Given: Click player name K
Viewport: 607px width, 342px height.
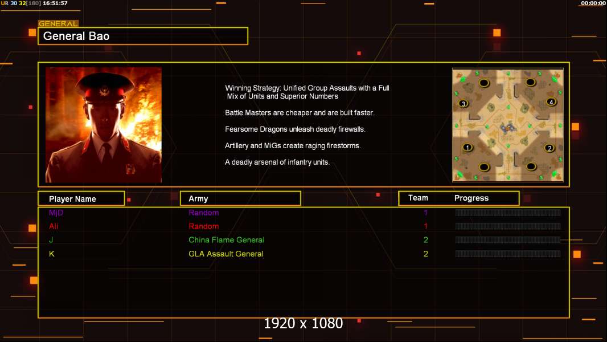Looking at the screenshot, I should [51, 254].
